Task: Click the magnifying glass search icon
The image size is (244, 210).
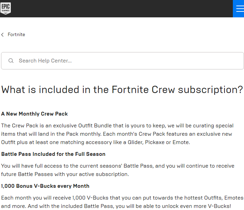Action: 11,61
